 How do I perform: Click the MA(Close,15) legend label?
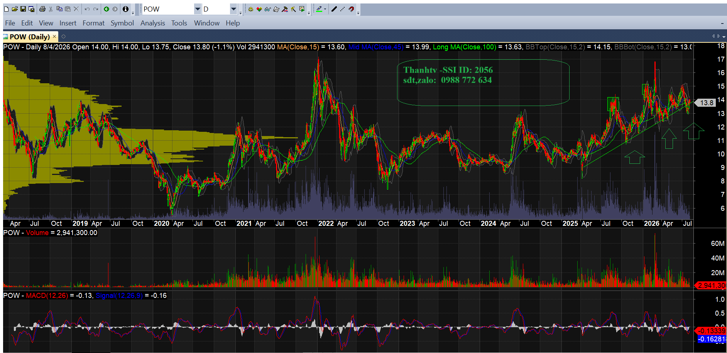point(298,47)
